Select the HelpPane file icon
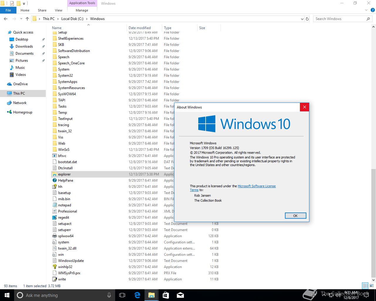This screenshot has height=301, width=376. pos(54,180)
